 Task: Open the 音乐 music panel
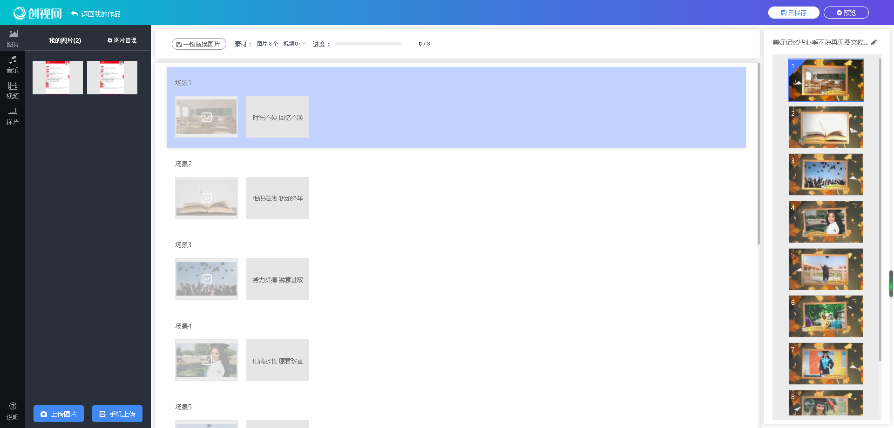pyautogui.click(x=13, y=64)
